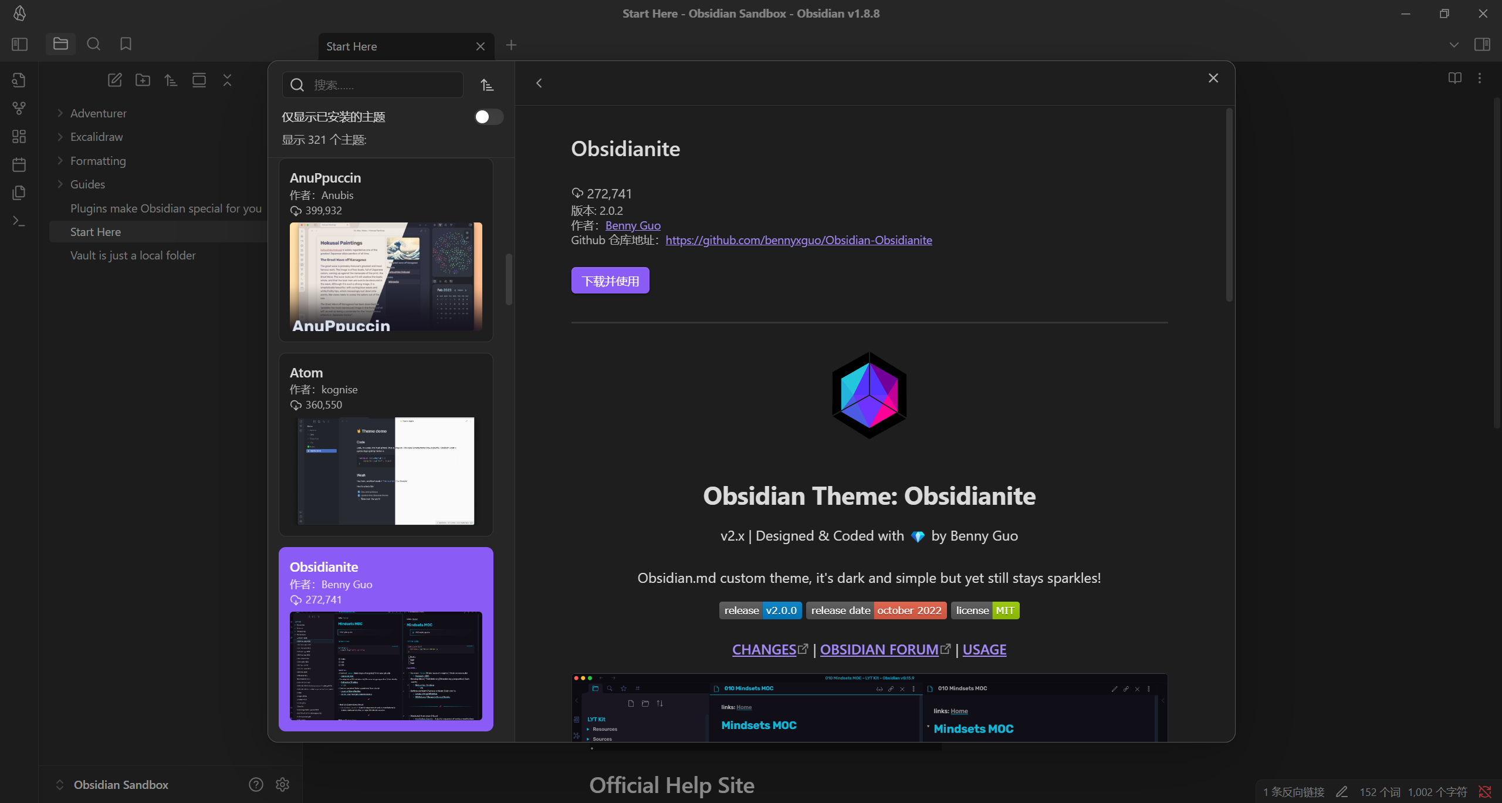
Task: Open the GitHub repository URL link
Action: pyautogui.click(x=799, y=240)
